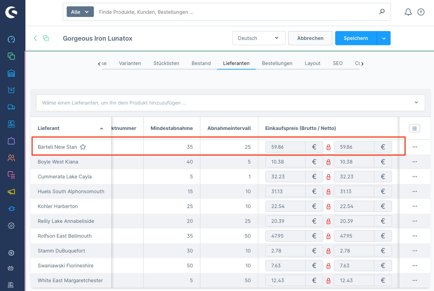Switch to the SEO tab
434x291 pixels.
338,63
